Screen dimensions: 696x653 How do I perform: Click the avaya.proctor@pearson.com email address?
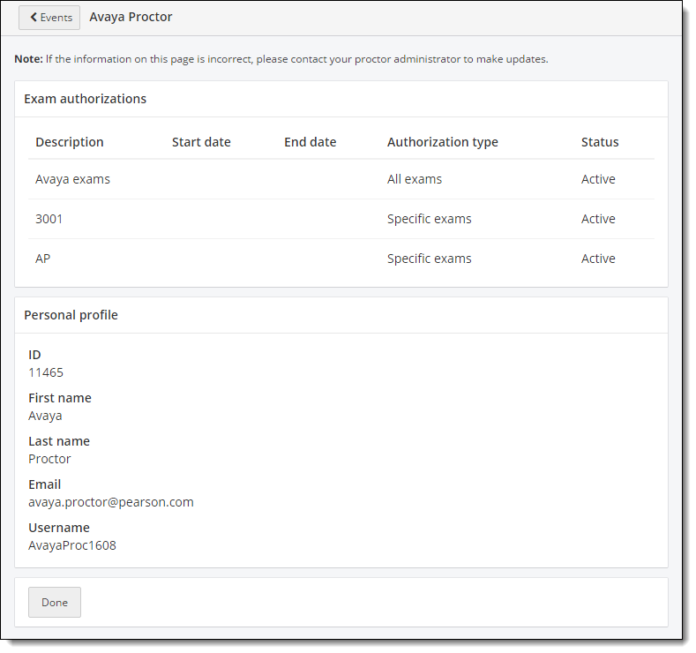click(x=111, y=502)
